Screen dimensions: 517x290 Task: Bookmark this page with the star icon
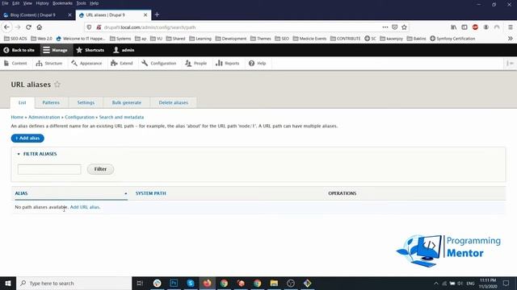pyautogui.click(x=404, y=27)
